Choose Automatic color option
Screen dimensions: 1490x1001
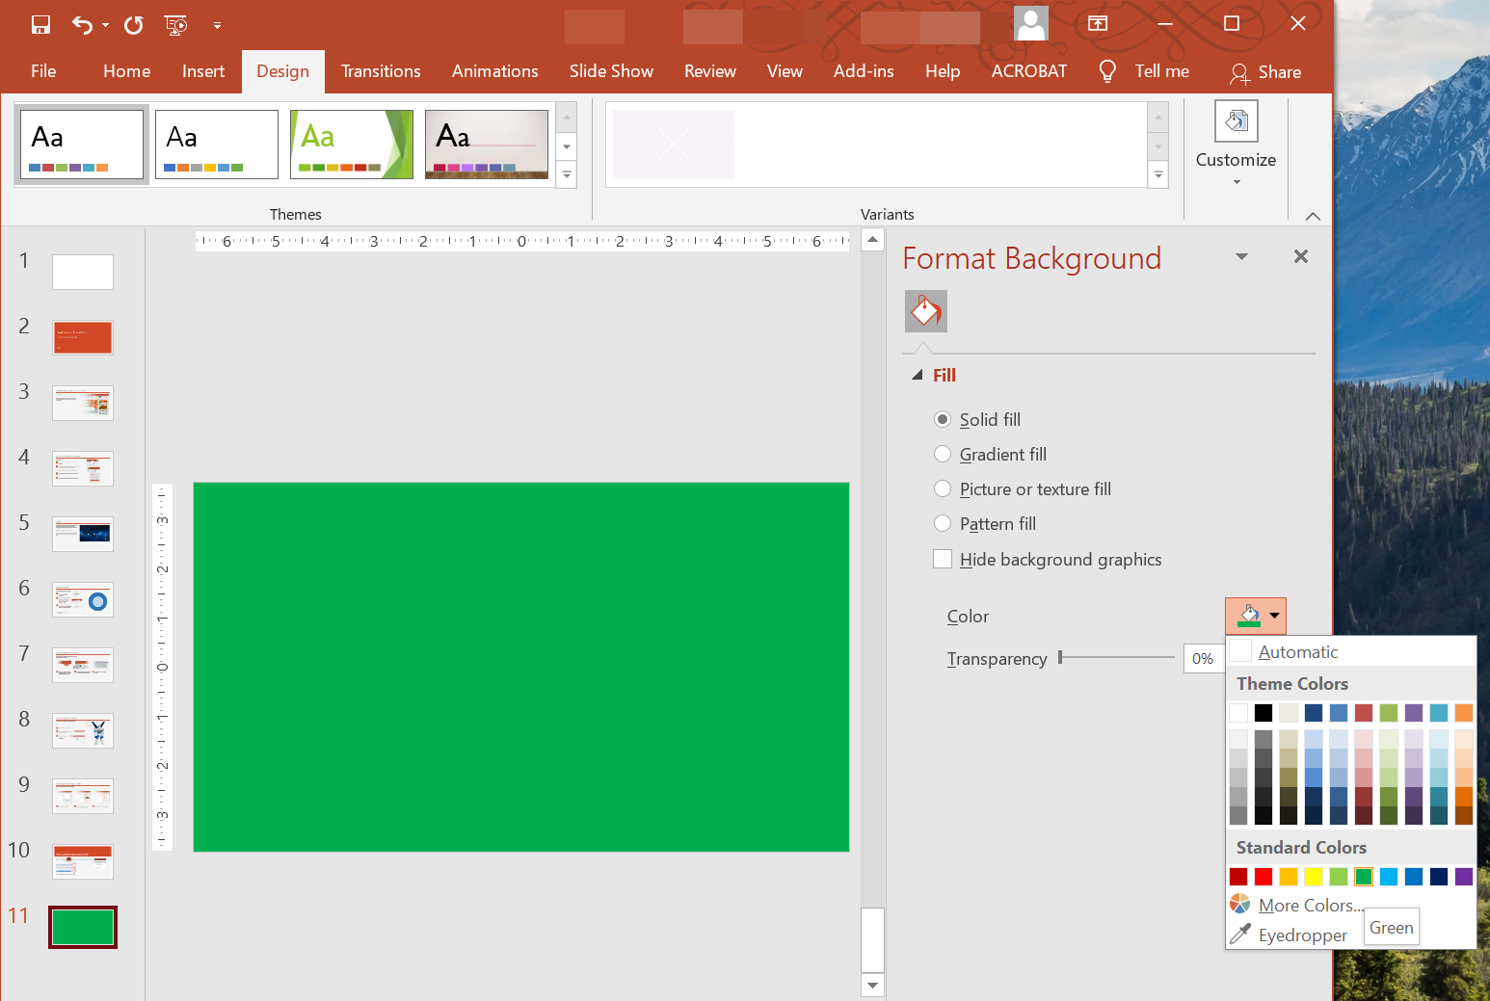click(x=1351, y=652)
